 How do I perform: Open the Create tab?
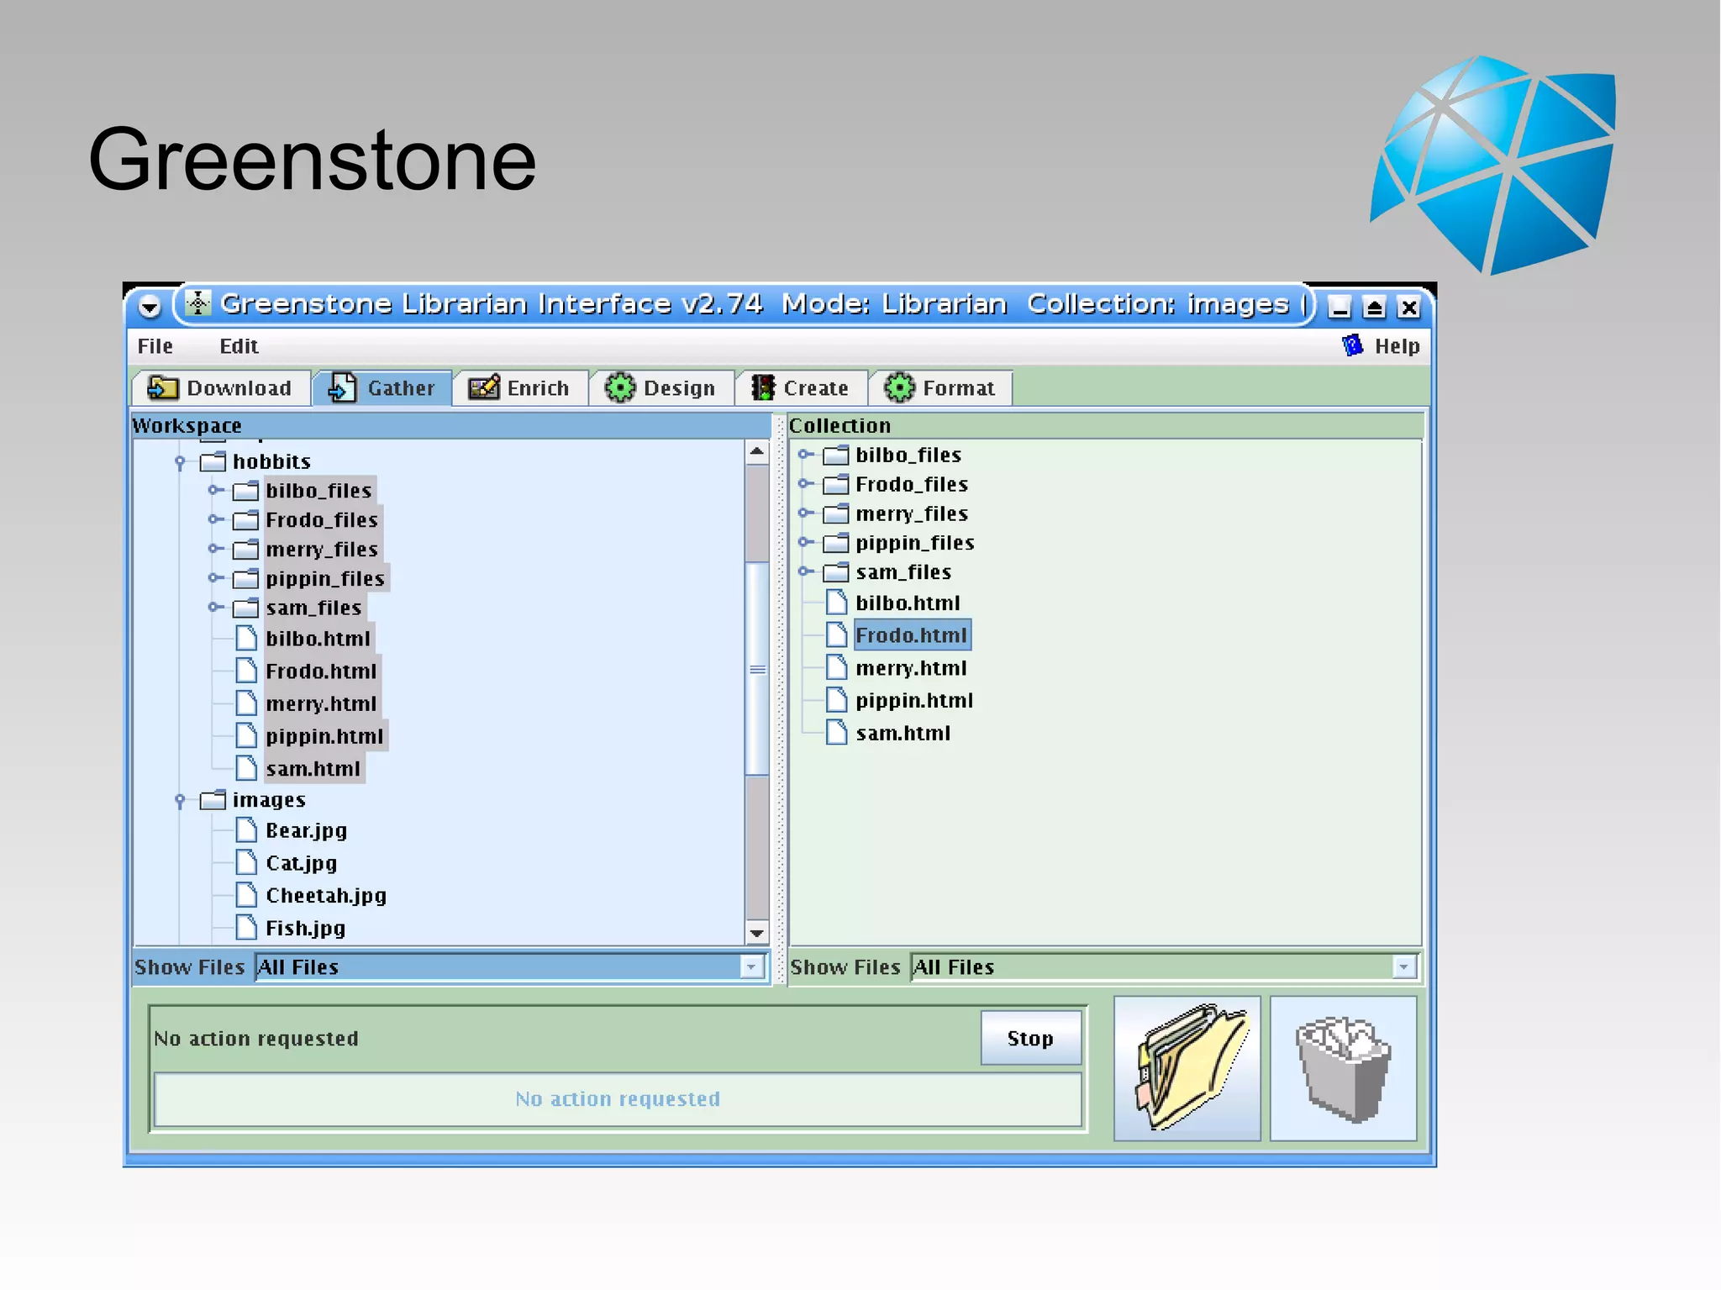click(x=800, y=388)
